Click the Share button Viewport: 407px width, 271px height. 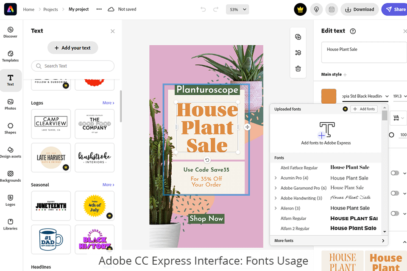tap(395, 9)
